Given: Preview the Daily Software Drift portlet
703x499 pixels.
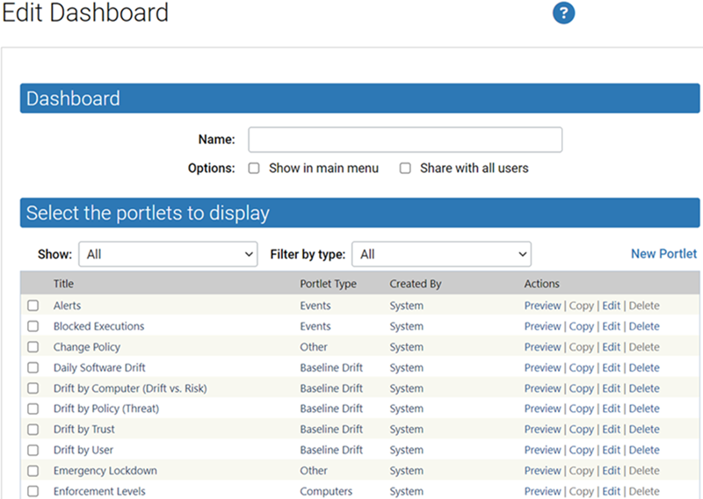Looking at the screenshot, I should [x=542, y=367].
